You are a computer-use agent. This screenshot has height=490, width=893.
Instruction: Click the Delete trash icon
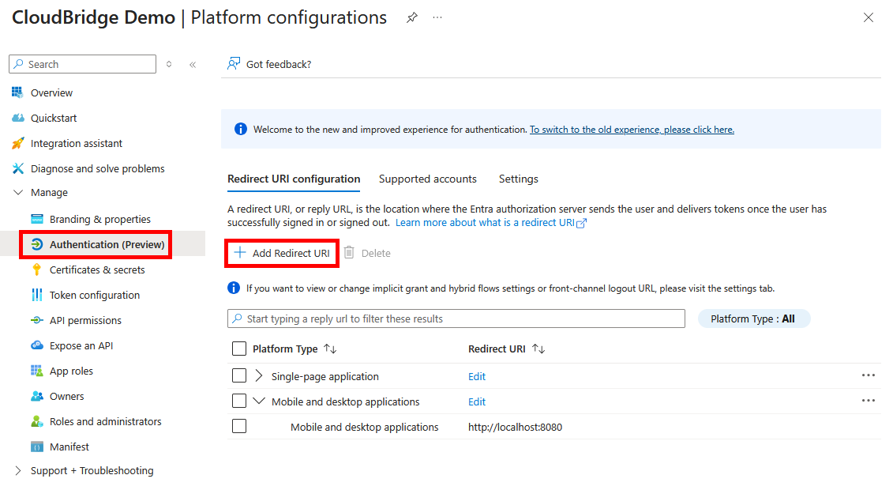click(x=349, y=252)
